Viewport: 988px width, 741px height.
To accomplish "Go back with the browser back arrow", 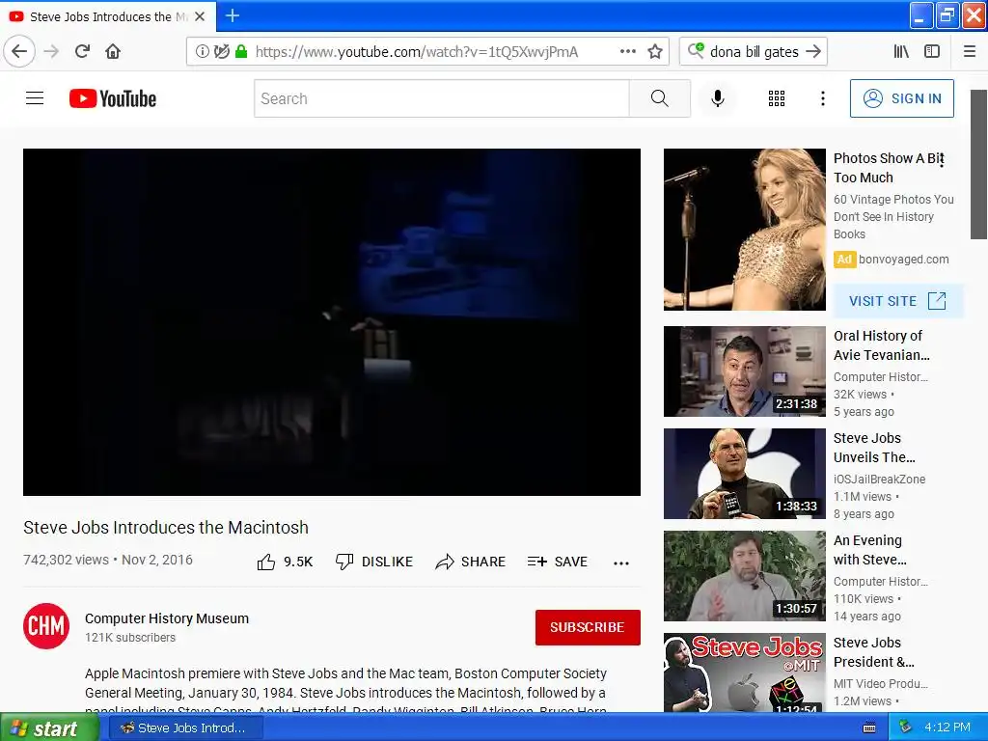I will (19, 52).
